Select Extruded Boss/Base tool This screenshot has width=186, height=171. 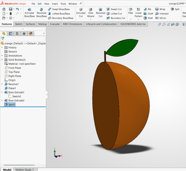pyautogui.click(x=29, y=13)
